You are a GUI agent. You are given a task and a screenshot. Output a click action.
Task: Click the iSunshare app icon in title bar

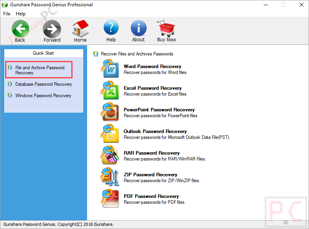tap(5, 5)
